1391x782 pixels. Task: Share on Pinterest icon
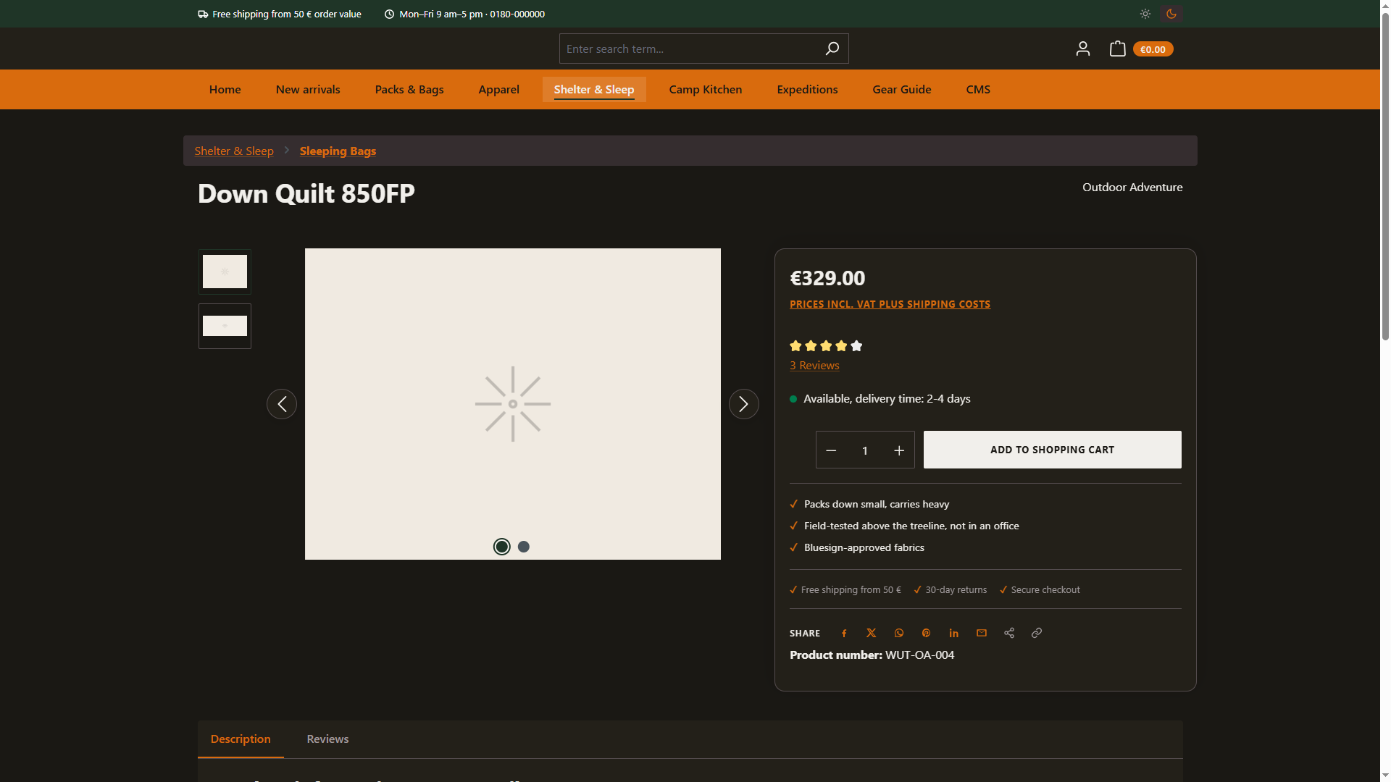tap(926, 633)
